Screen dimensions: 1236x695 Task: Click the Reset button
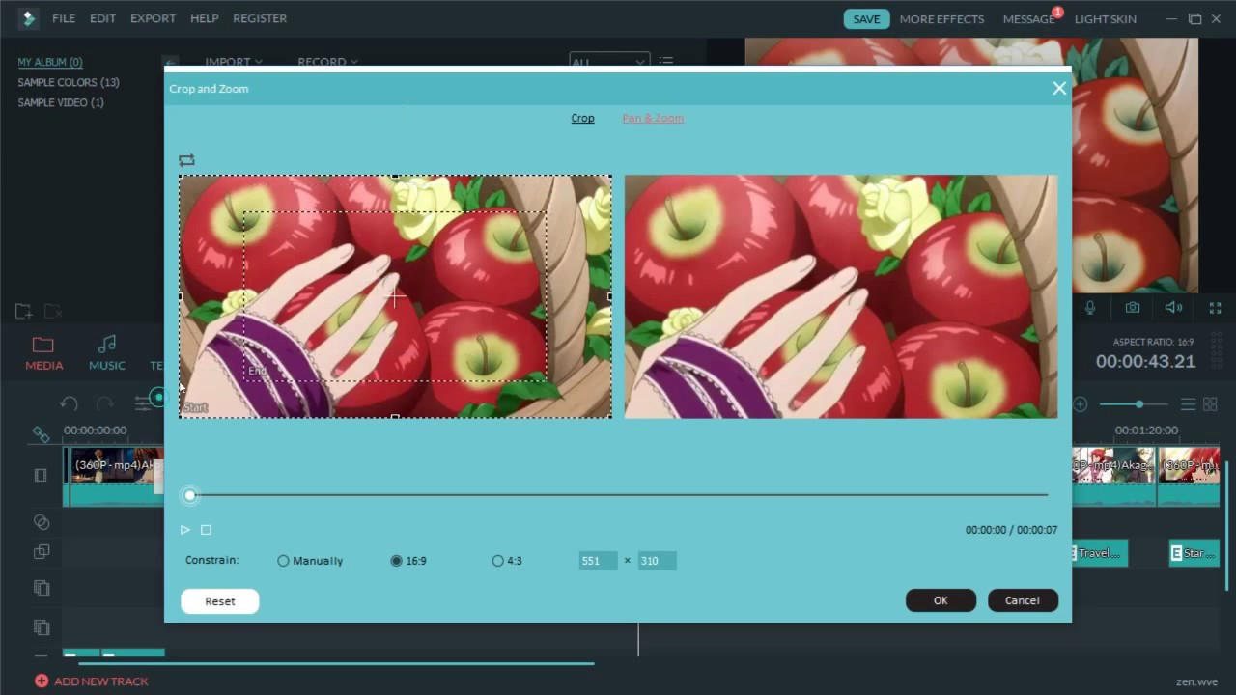(219, 601)
